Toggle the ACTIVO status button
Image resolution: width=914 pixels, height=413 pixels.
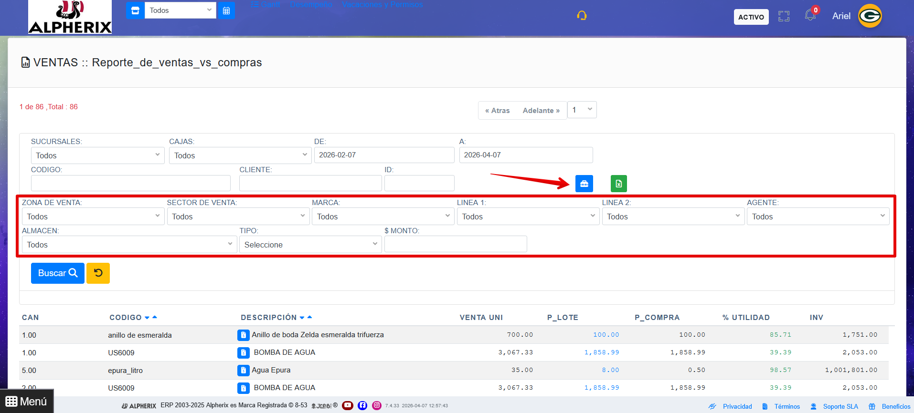[x=751, y=17]
